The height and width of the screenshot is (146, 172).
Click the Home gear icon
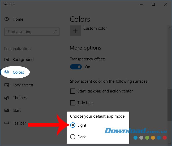(7, 19)
